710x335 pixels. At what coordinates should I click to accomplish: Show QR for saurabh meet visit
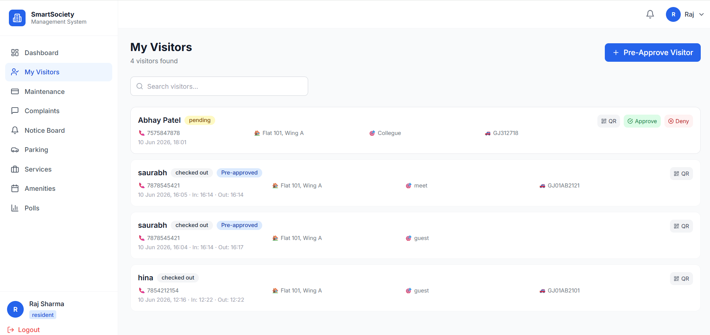coord(681,174)
